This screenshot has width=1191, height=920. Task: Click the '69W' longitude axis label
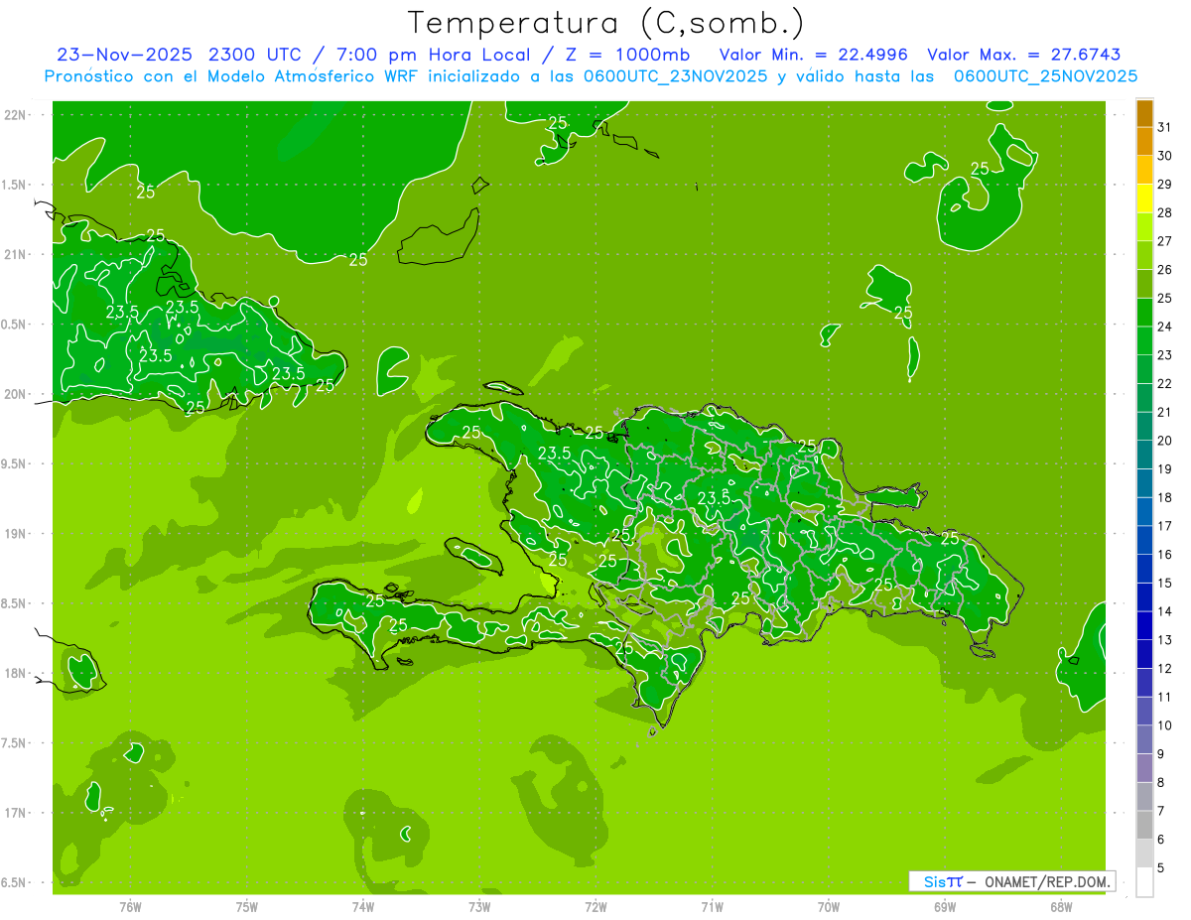click(x=944, y=906)
